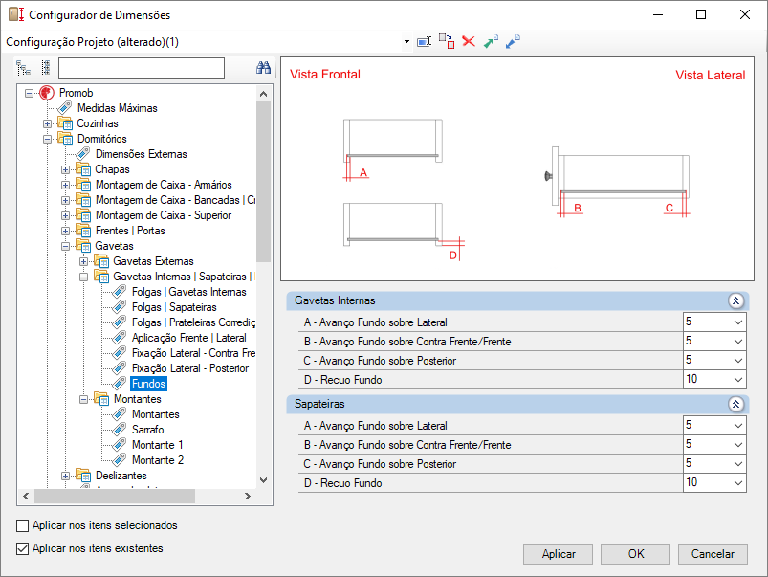Click the collapse tree icon beside search field
This screenshot has height=577, width=768.
coord(46,68)
